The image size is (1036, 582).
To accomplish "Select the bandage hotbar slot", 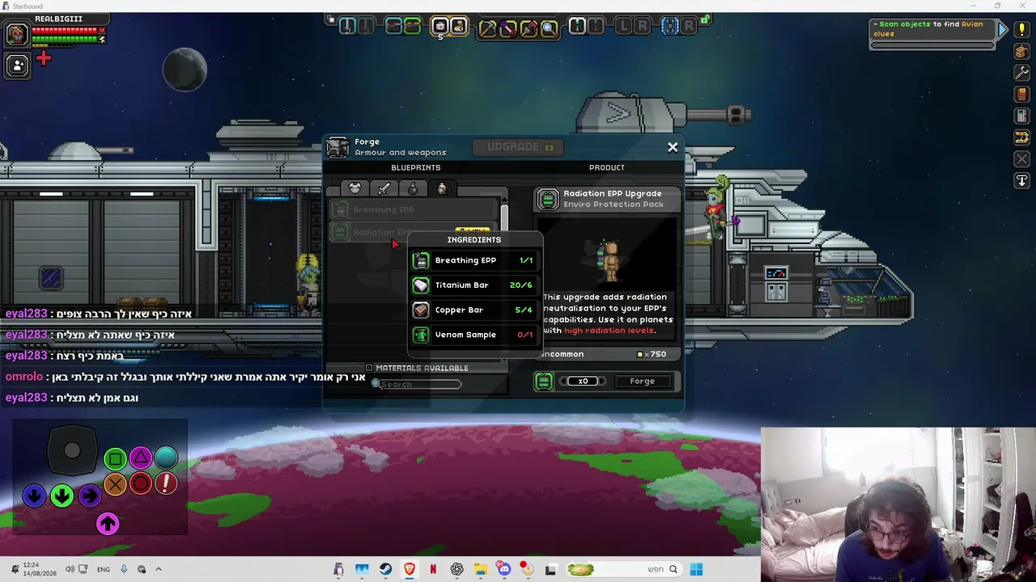I will tap(458, 27).
